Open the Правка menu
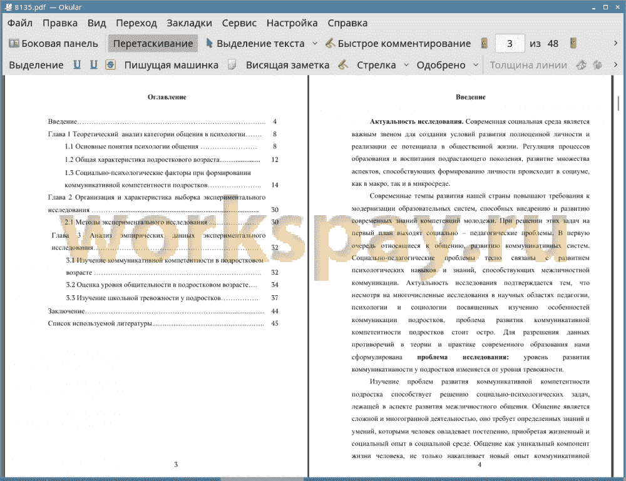This screenshot has width=626, height=481. click(60, 23)
